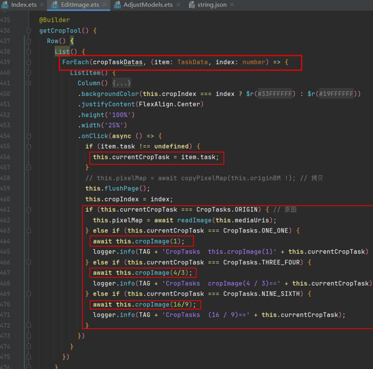Switch to the Index.ets tab

coord(23,5)
